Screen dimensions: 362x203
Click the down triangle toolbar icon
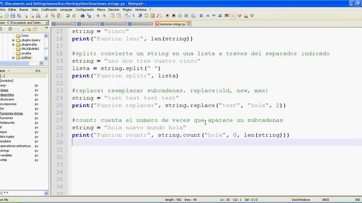(x=214, y=16)
